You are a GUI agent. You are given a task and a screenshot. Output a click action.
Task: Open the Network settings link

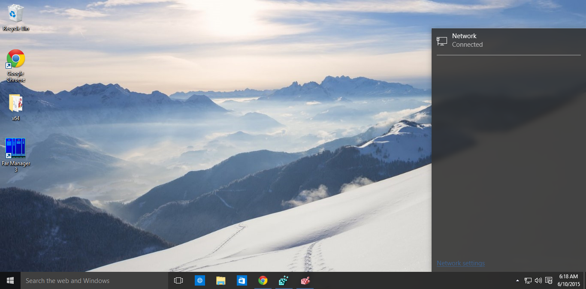click(x=460, y=263)
